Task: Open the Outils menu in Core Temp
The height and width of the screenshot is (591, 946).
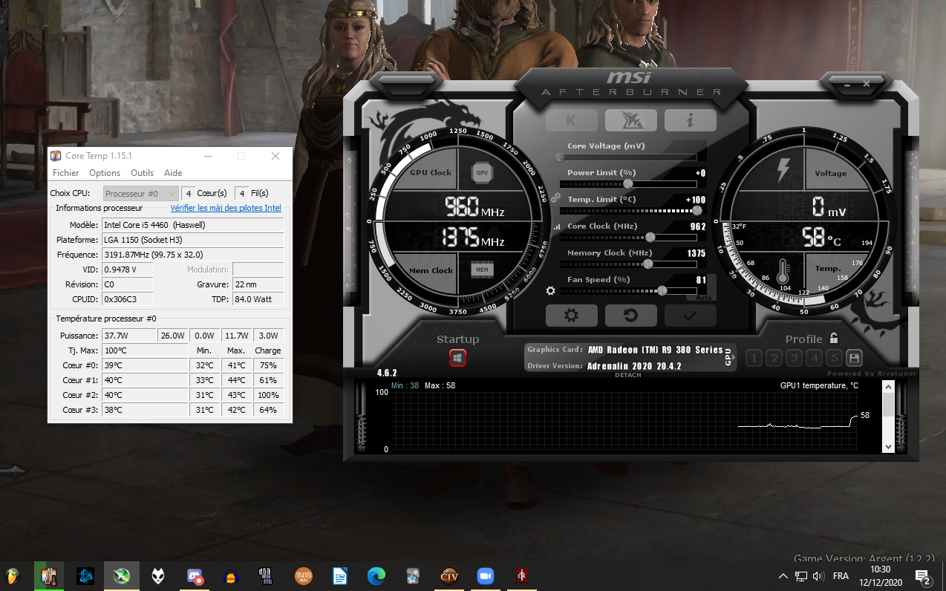Action: [142, 173]
